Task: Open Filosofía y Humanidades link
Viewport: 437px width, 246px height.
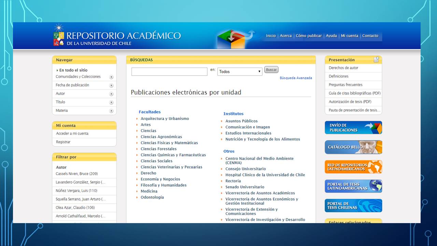Action: 164,185
